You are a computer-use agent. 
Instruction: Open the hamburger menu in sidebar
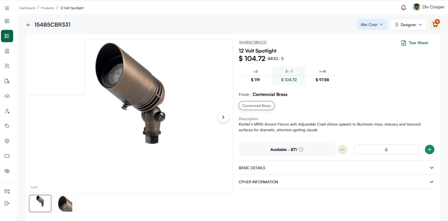pos(7,8)
